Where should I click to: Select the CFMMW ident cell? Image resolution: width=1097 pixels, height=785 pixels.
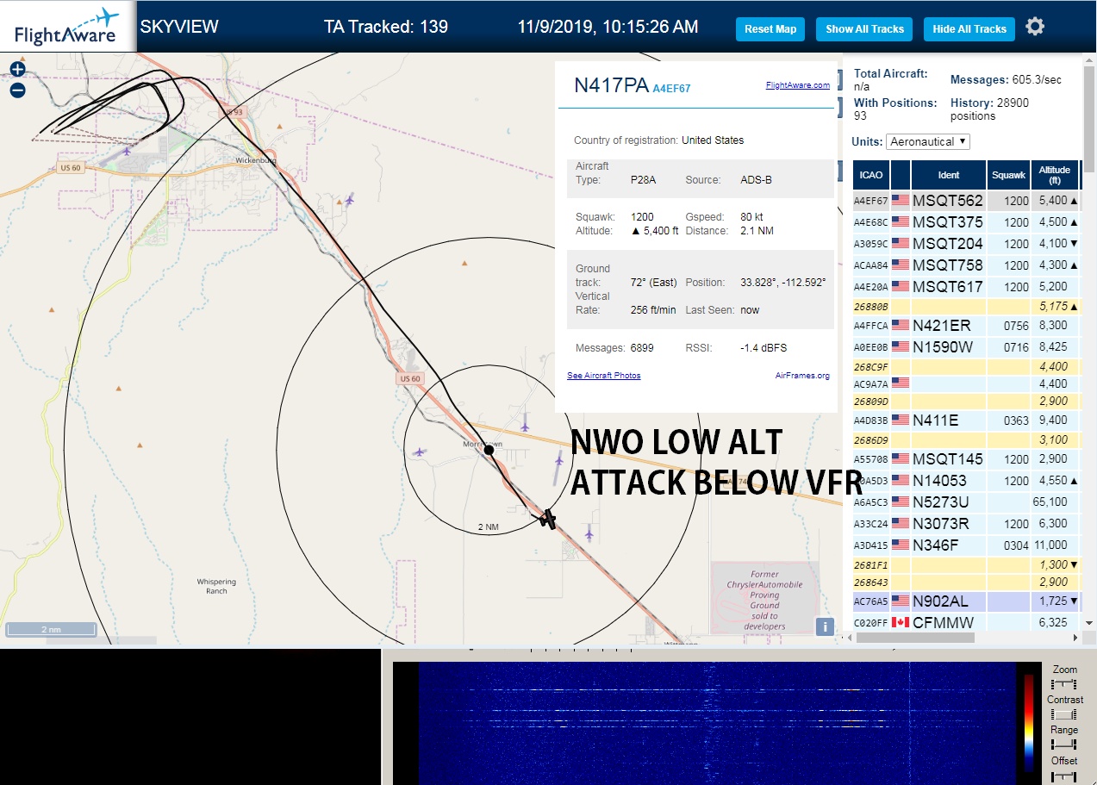(948, 622)
